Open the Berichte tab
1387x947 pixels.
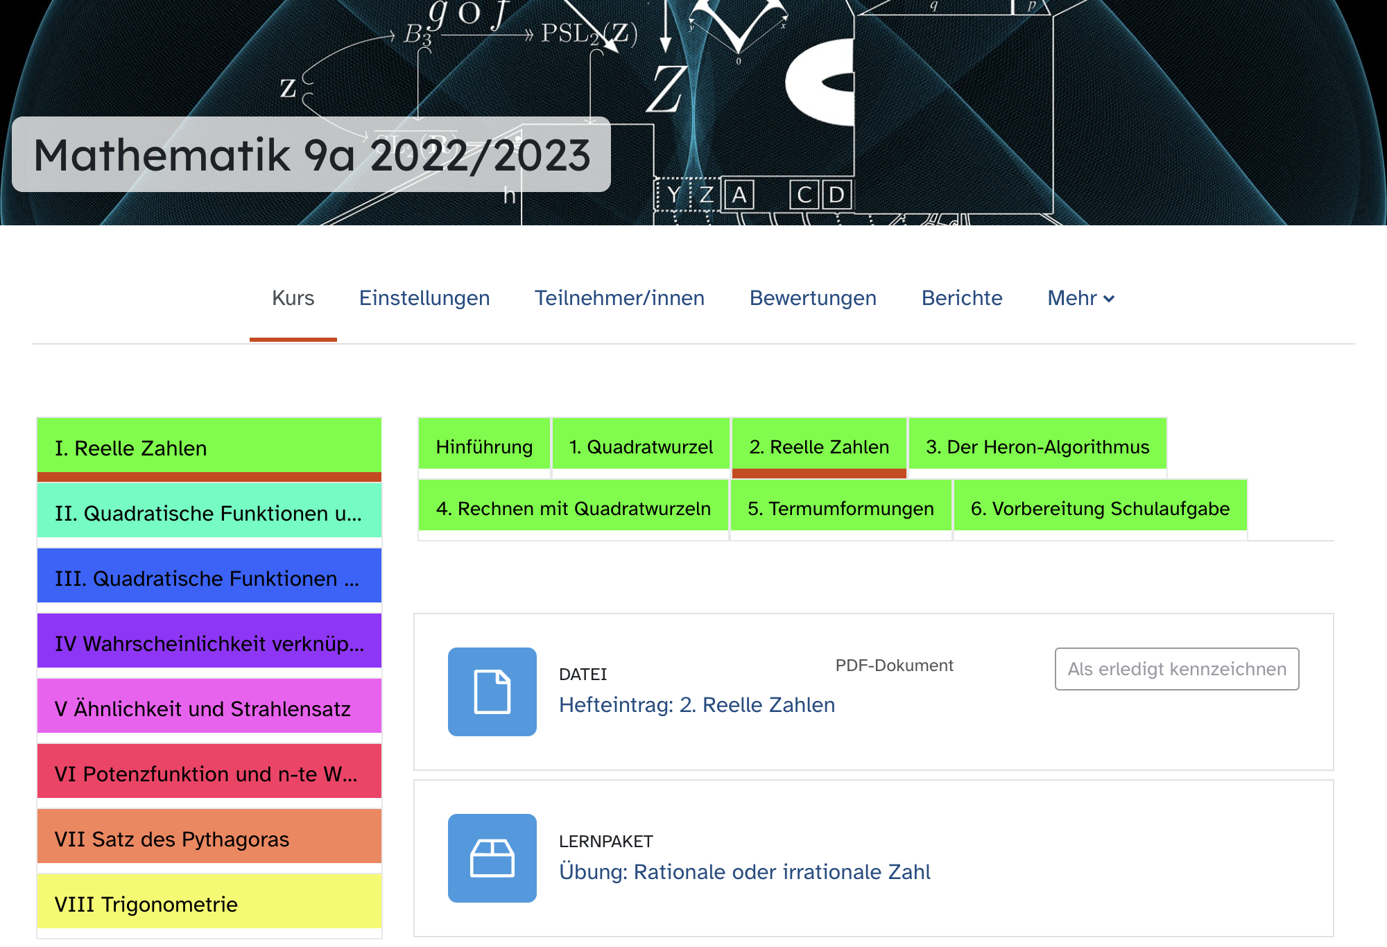click(x=962, y=298)
